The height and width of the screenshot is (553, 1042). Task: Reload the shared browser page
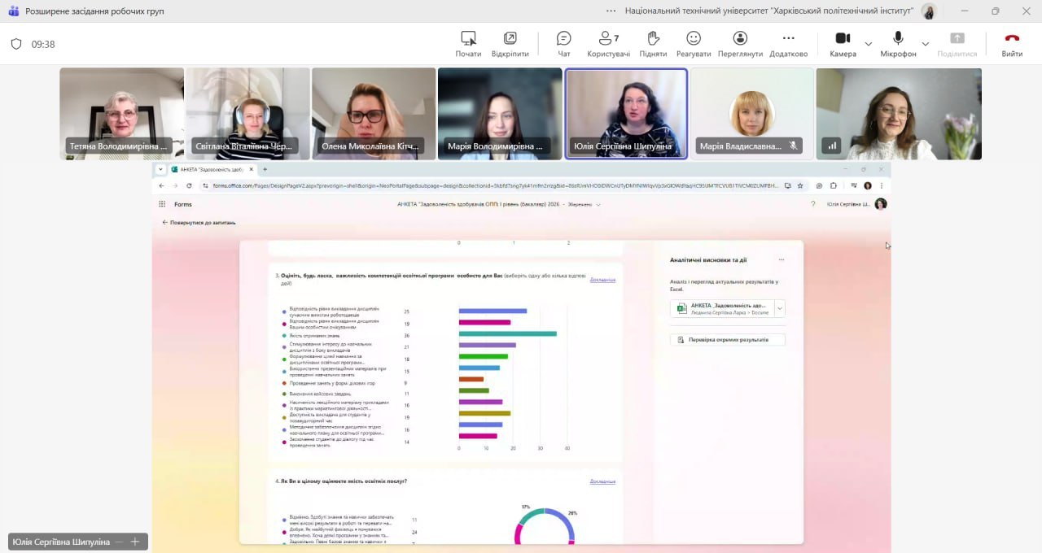click(x=189, y=185)
